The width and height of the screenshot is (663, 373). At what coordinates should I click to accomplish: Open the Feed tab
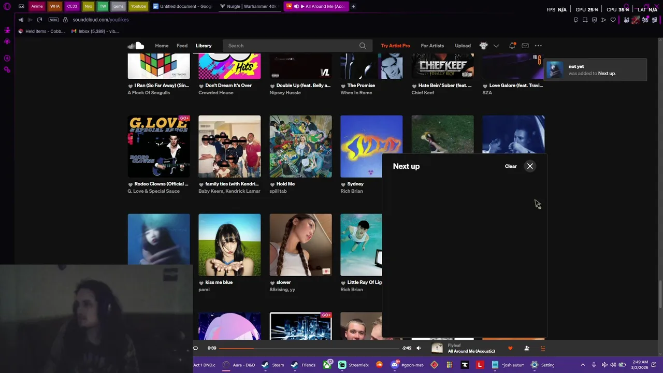[x=182, y=46]
